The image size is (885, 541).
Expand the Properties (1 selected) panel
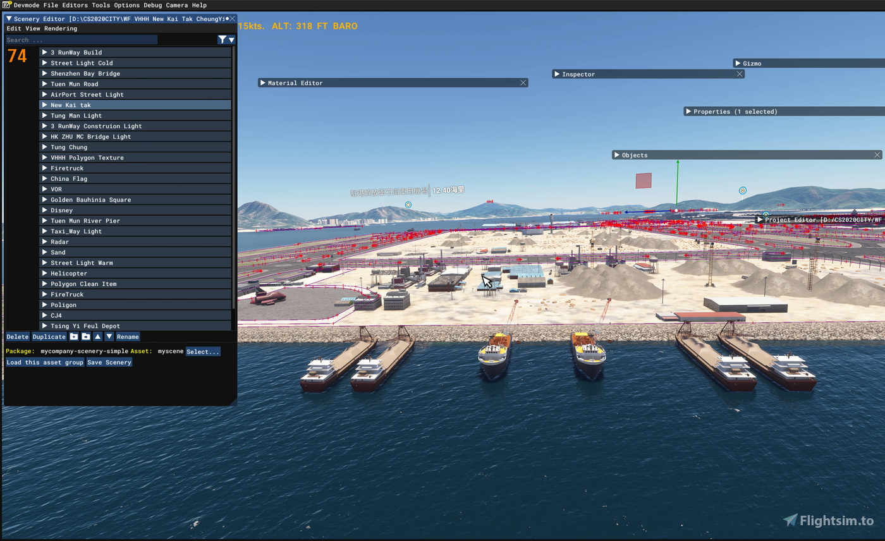coord(688,111)
